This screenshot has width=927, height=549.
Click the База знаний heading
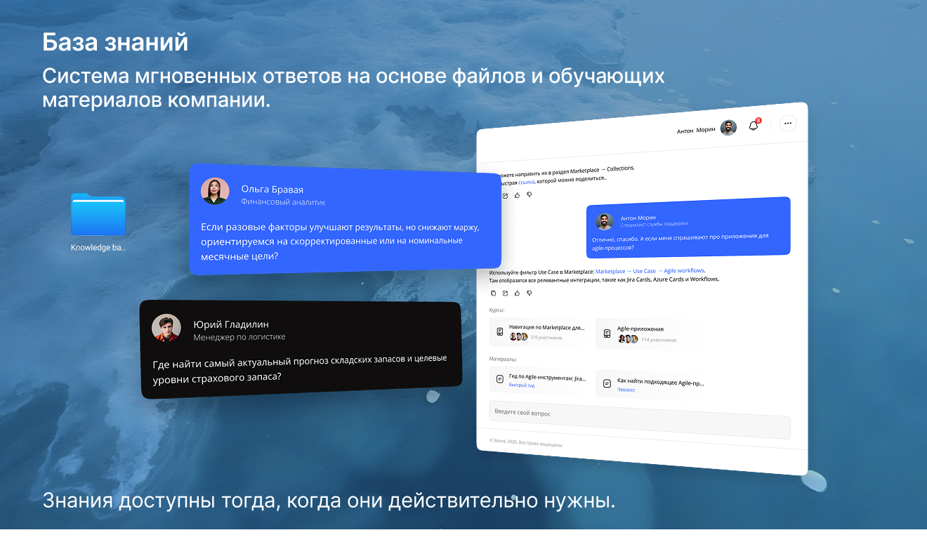tap(115, 42)
